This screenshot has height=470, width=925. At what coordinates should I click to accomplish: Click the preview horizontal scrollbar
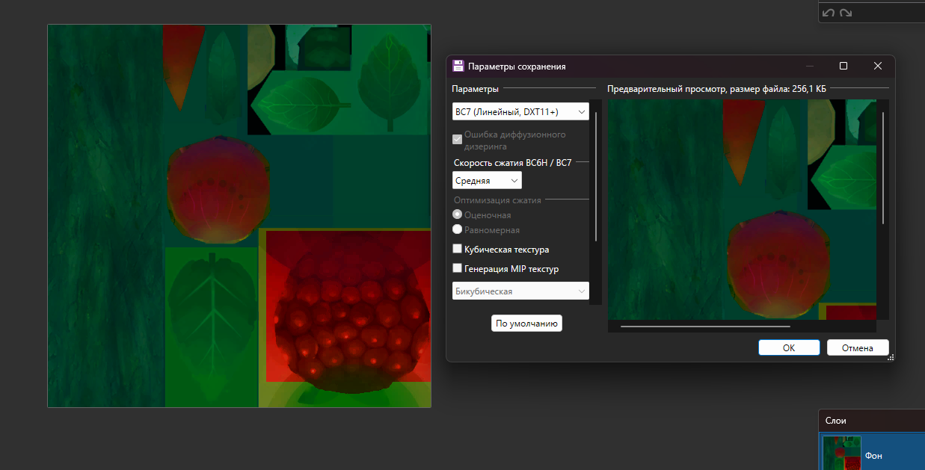pos(705,327)
